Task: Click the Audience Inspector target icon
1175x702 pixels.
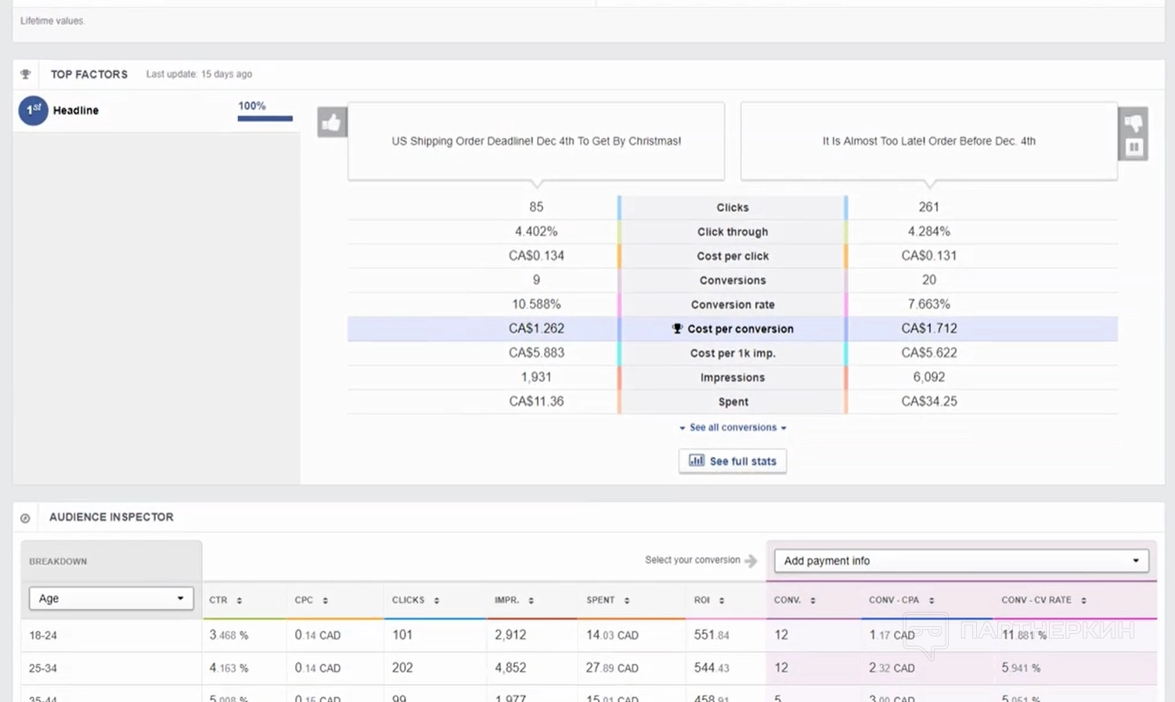Action: click(25, 518)
